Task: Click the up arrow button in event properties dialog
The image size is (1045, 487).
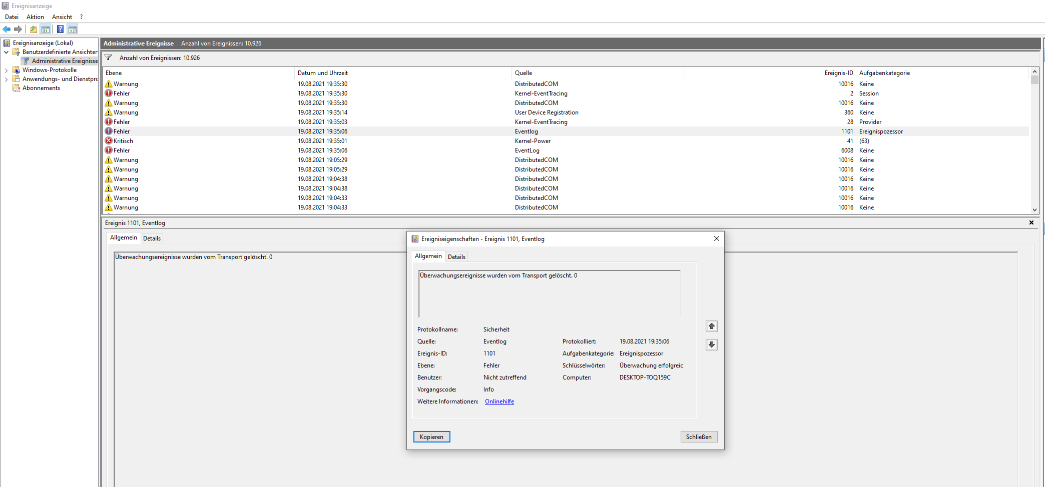Action: point(712,326)
